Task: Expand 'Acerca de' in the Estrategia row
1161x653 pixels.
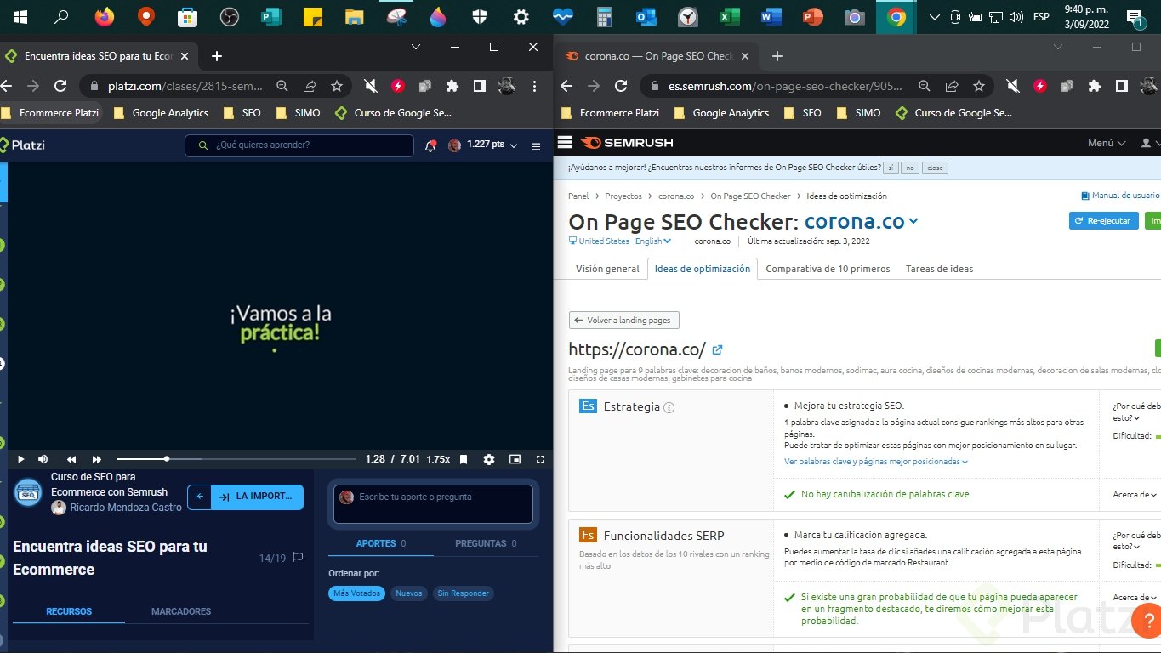Action: (x=1135, y=494)
